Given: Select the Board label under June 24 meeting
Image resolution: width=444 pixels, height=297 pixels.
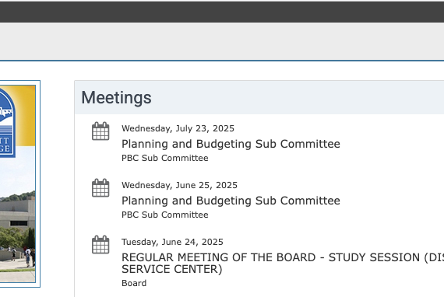Looking at the screenshot, I should [x=134, y=283].
